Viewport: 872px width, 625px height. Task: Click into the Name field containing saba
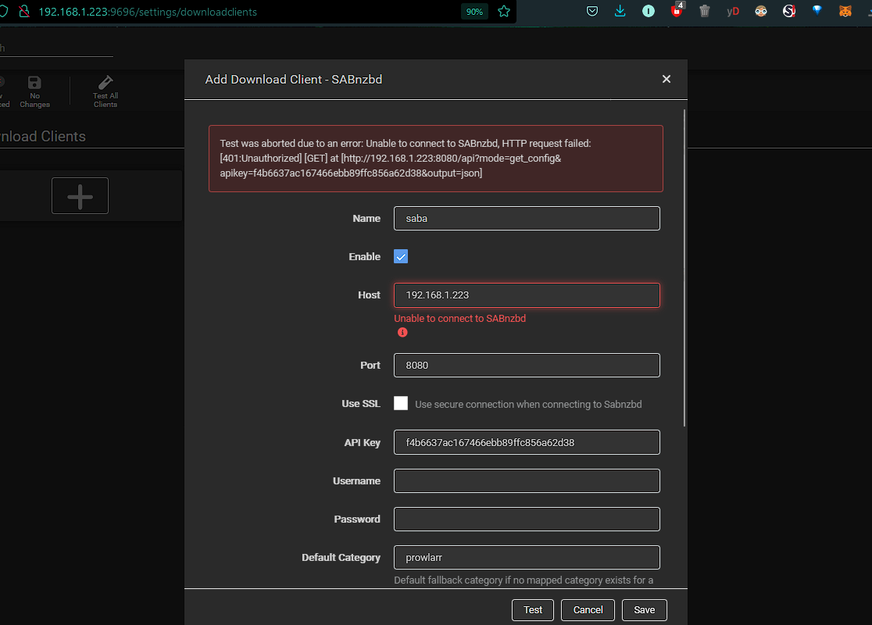[527, 219]
